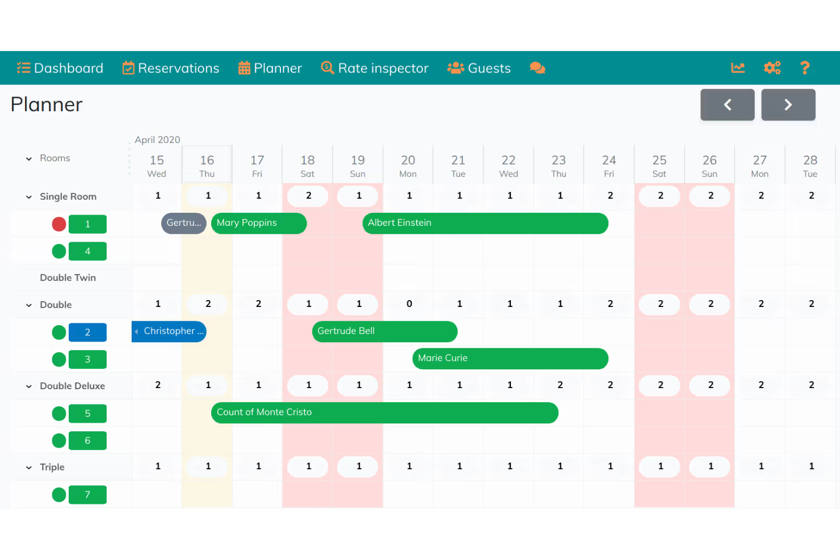Screen dimensions: 840x560
Task: Click Single Room availability pill on Sat 18
Action: (x=308, y=196)
